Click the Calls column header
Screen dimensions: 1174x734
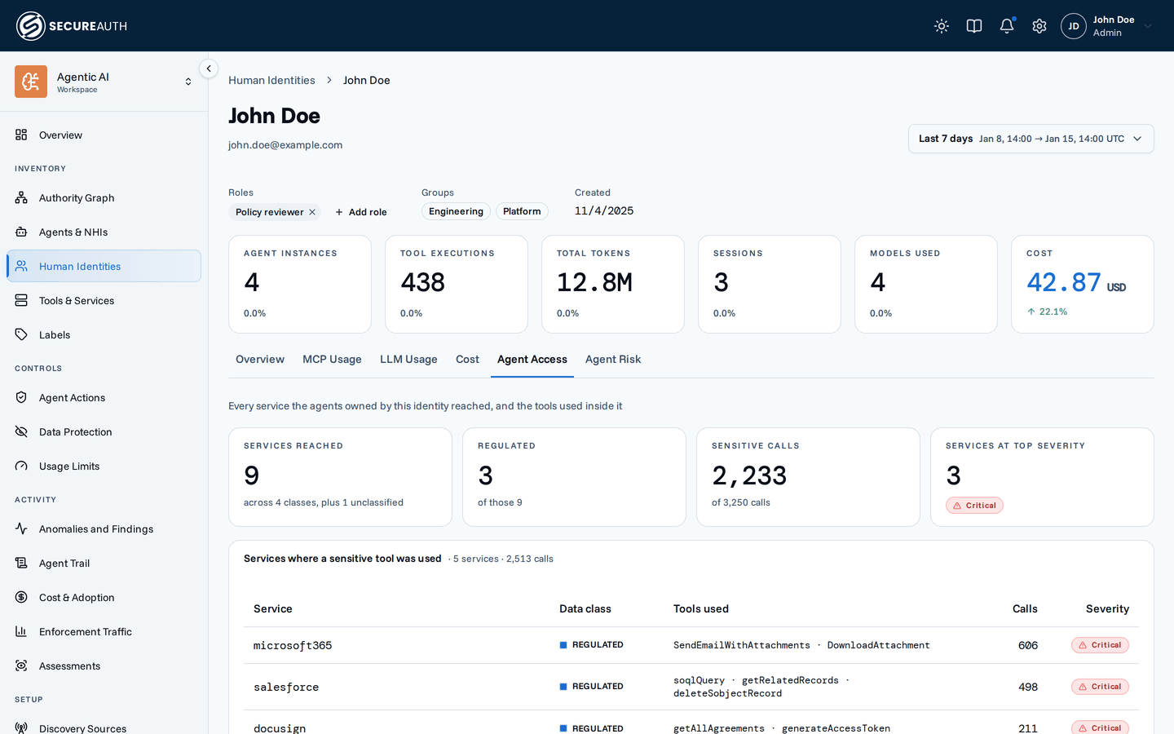1025,609
